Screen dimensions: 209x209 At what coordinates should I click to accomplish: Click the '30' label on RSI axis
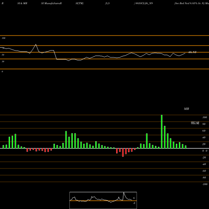pyautogui.click(x=3, y=61)
